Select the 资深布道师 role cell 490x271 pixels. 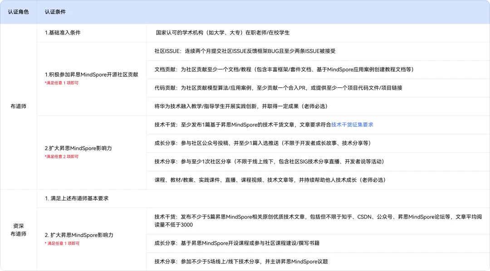tap(19, 230)
